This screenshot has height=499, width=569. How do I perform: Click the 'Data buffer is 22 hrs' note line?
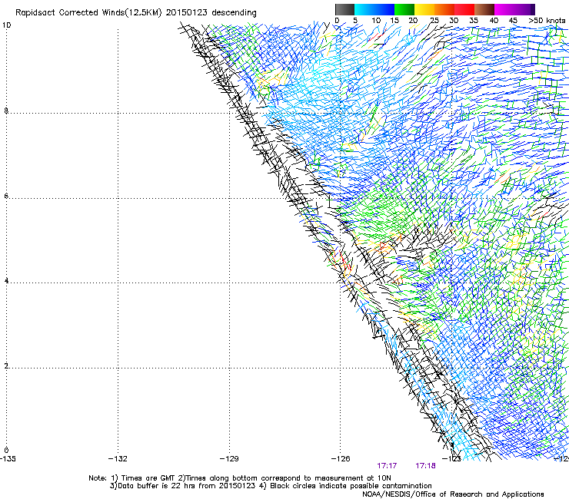182,486
